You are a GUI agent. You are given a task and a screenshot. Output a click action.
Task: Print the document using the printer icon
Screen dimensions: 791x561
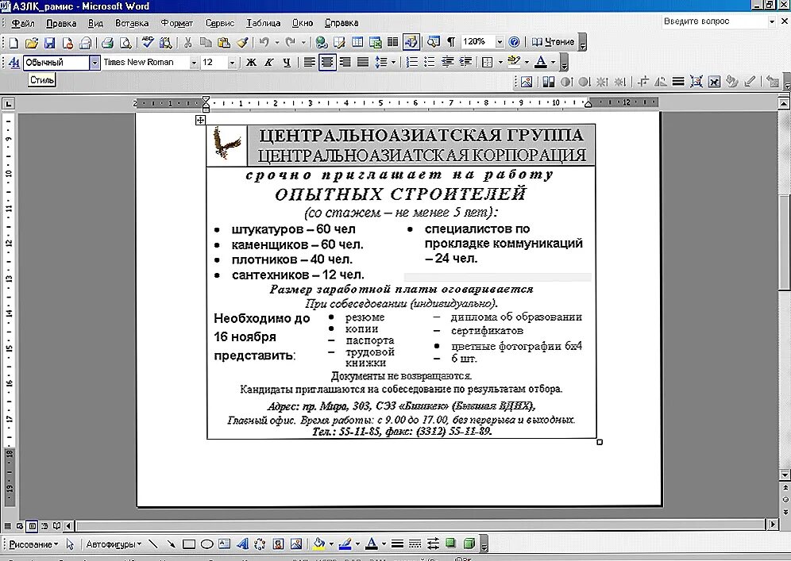(x=107, y=42)
